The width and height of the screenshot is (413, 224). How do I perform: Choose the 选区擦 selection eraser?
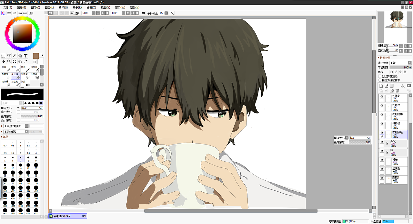[35, 76]
